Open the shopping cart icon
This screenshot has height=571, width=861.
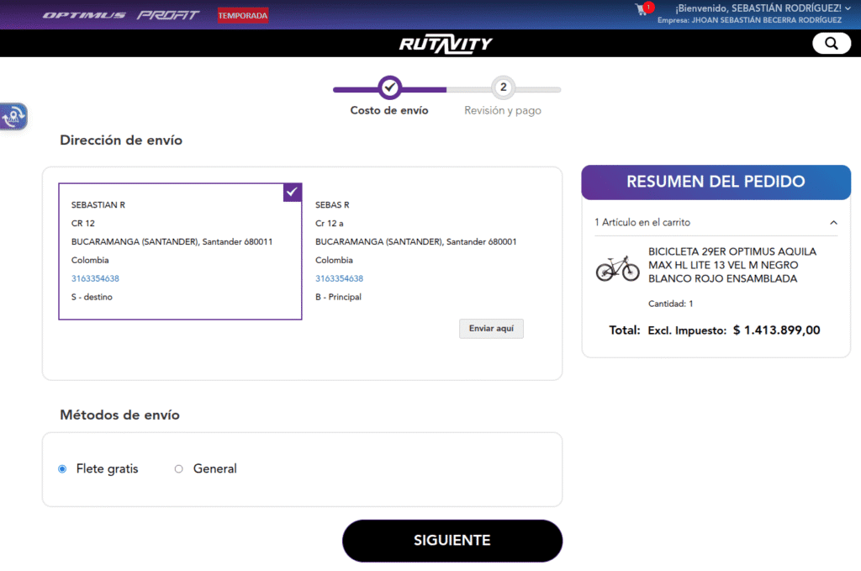click(642, 9)
